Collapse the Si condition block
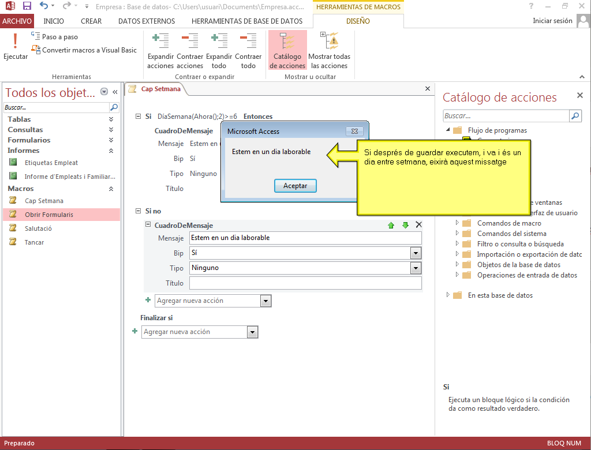The width and height of the screenshot is (591, 450). pos(138,116)
